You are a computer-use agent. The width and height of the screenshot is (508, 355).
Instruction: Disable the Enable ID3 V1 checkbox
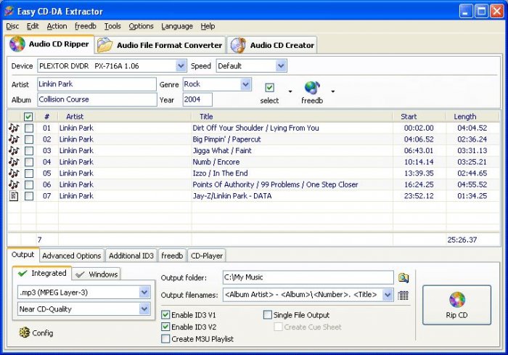pos(165,315)
